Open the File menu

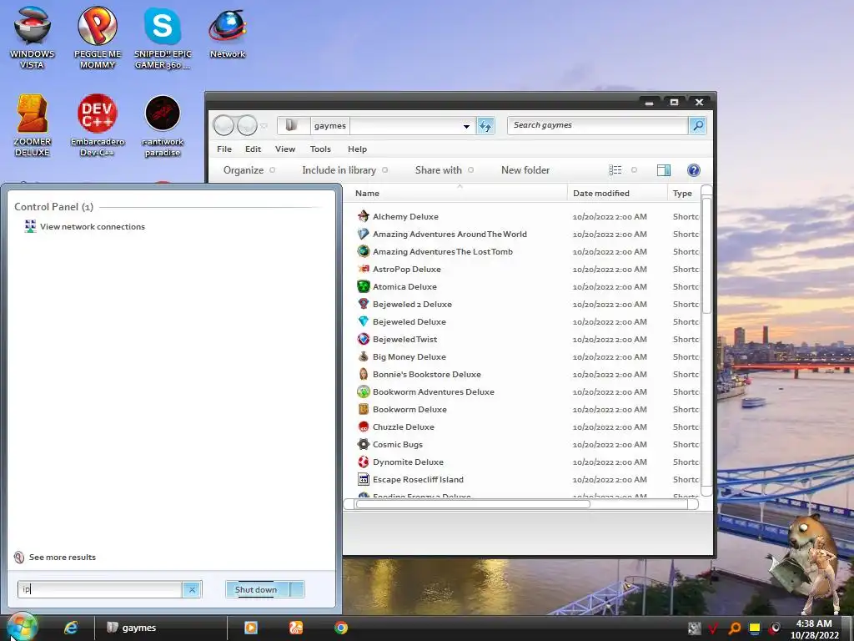click(x=224, y=149)
